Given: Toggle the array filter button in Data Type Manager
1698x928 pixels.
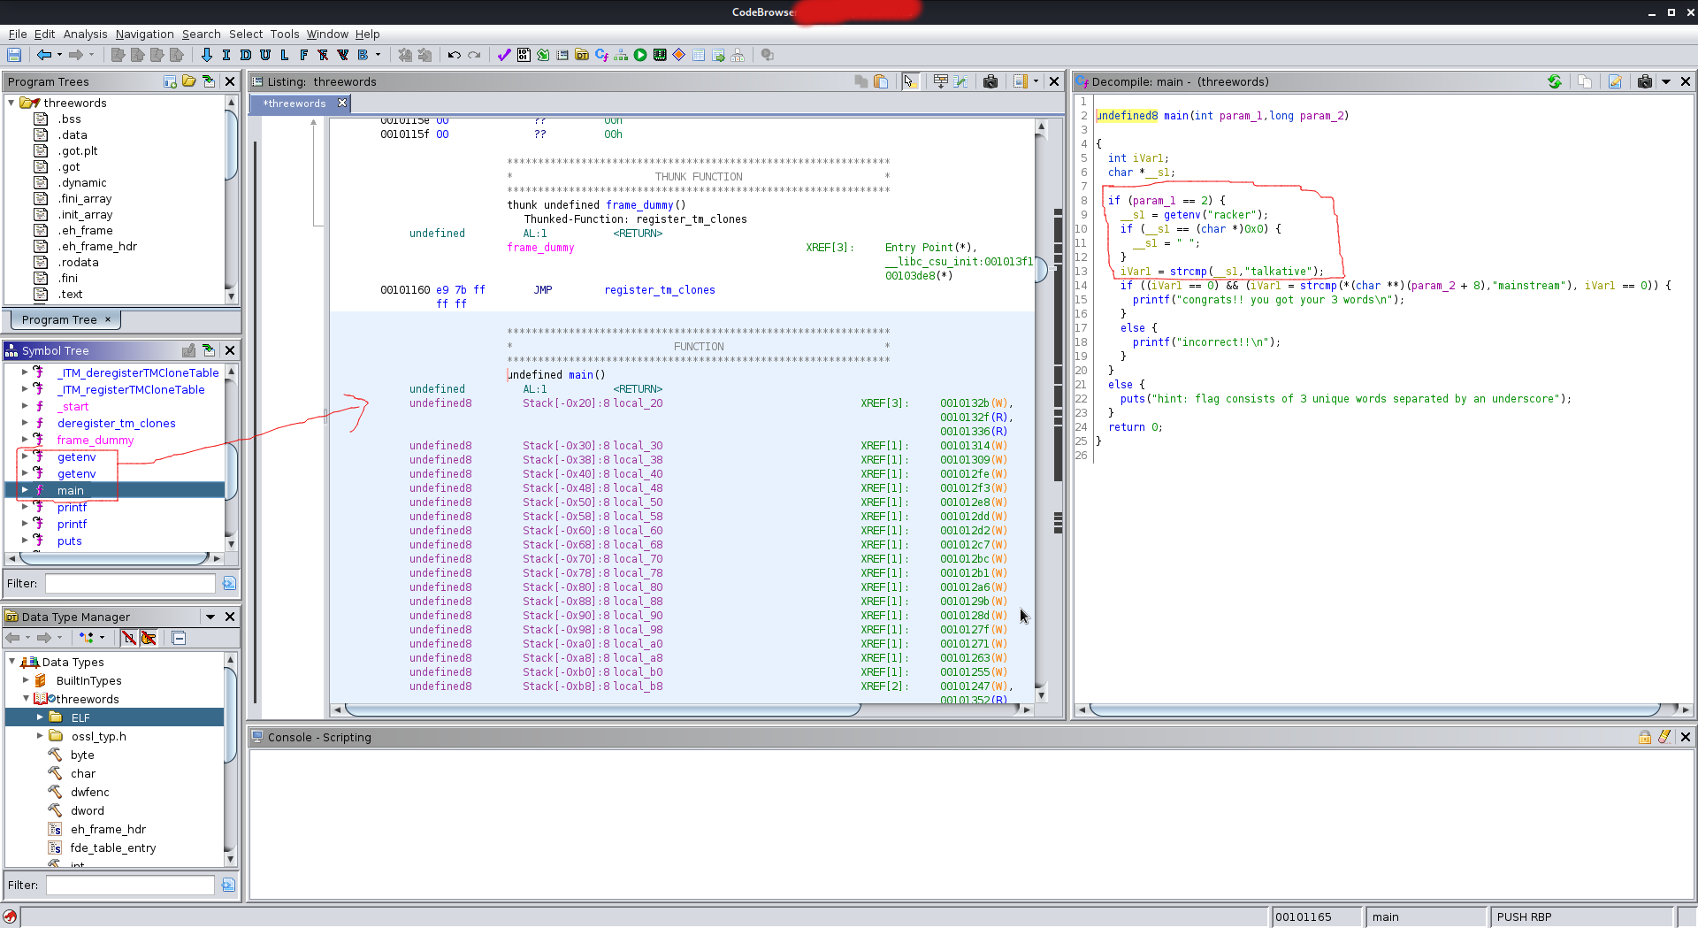Looking at the screenshot, I should coord(129,638).
